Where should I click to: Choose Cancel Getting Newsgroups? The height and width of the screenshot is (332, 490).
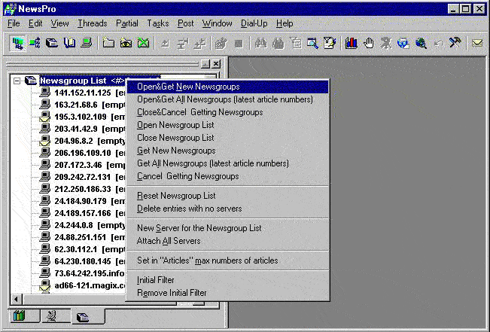pos(228,176)
